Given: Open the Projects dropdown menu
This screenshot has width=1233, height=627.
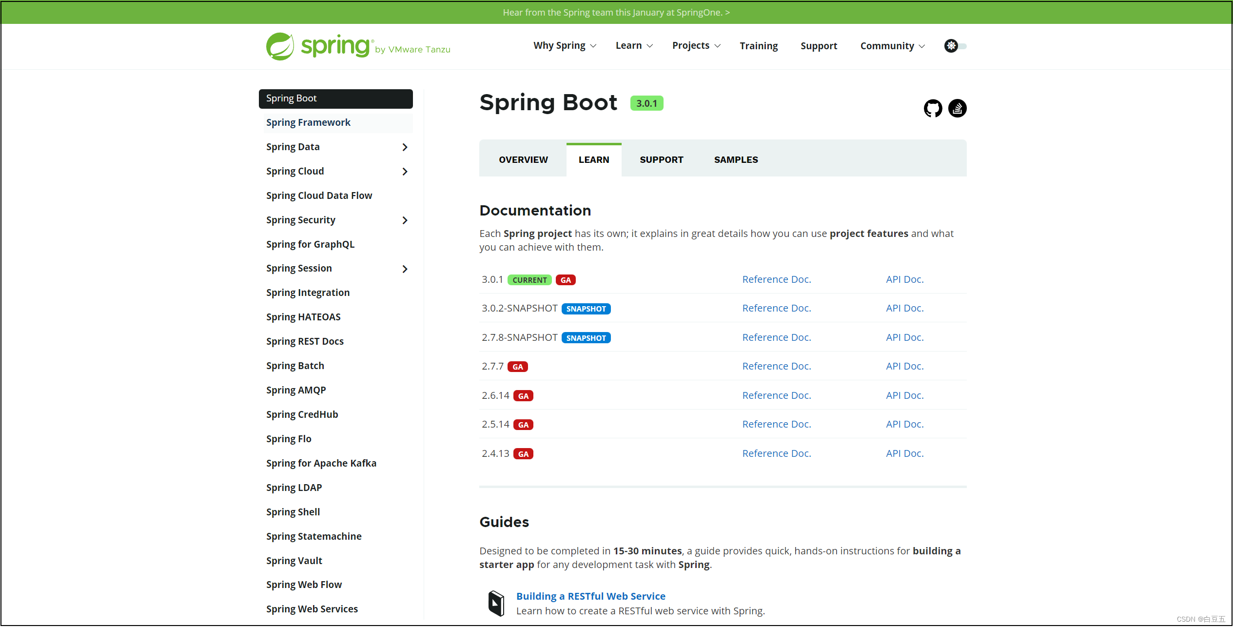Looking at the screenshot, I should point(696,45).
